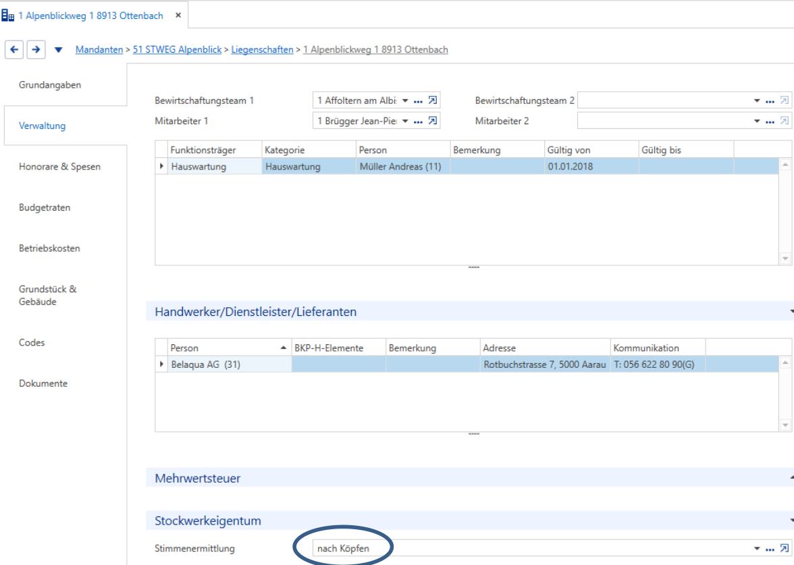Open the navigation history dropdown arrow
794x565 pixels.
(x=59, y=50)
